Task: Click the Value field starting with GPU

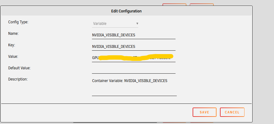Action: (134, 58)
